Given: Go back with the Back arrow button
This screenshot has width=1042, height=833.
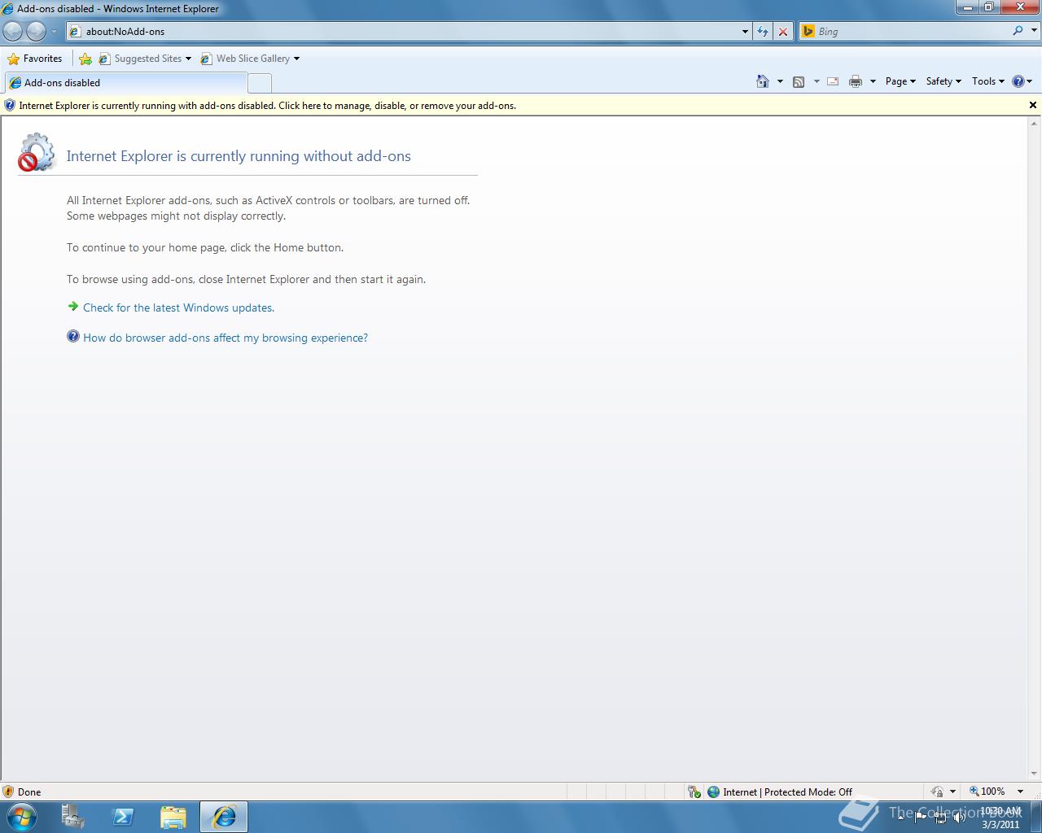Looking at the screenshot, I should 13,31.
